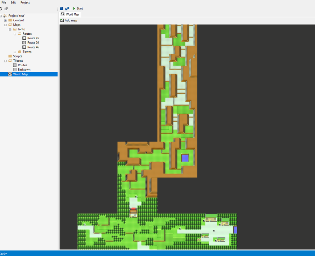Click the Route 45 map grid icon
Image resolution: width=315 pixels, height=256 pixels.
24,38
